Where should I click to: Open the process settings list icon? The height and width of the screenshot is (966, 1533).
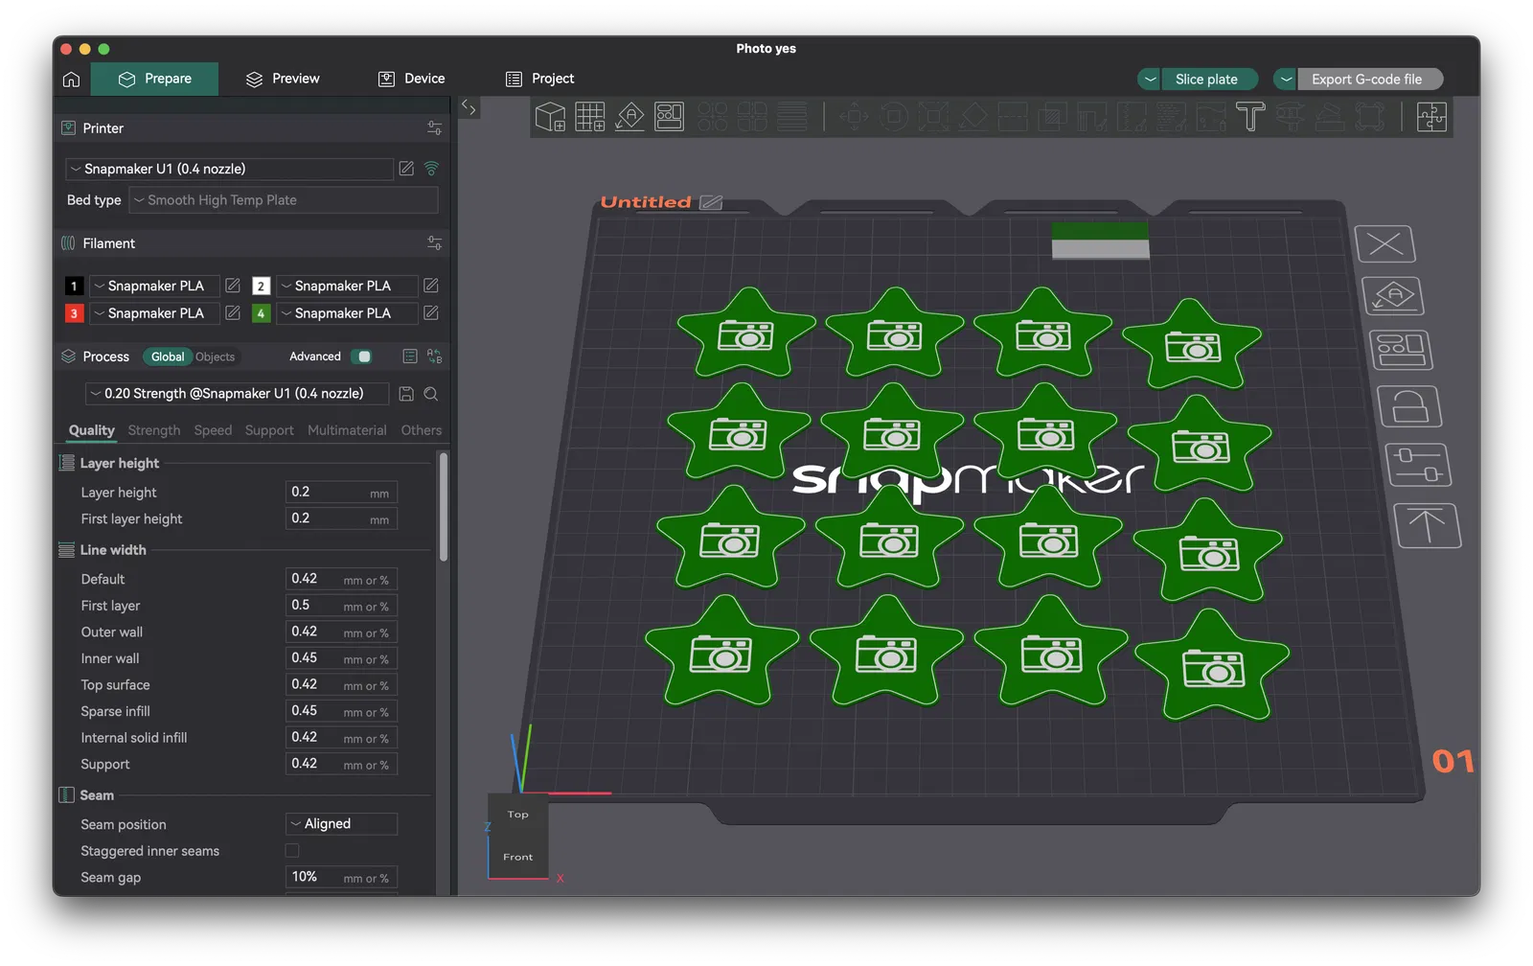pos(410,356)
